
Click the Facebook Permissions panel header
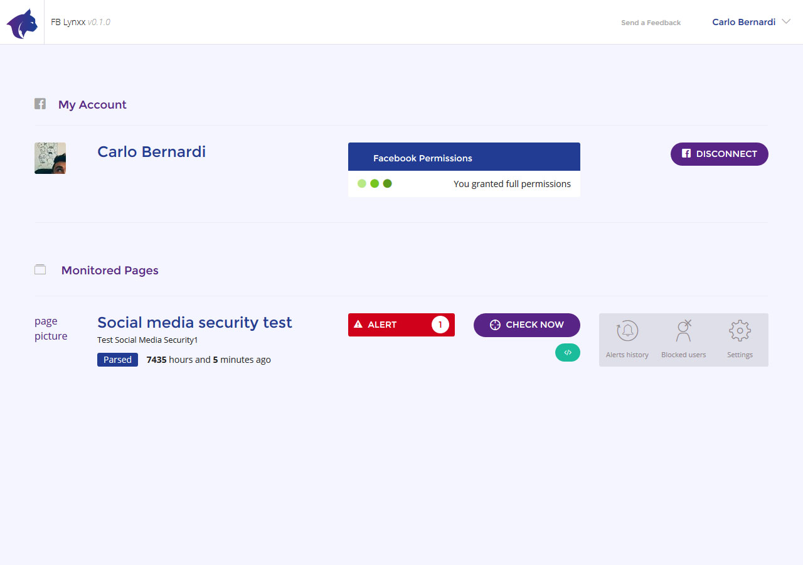[x=464, y=157]
